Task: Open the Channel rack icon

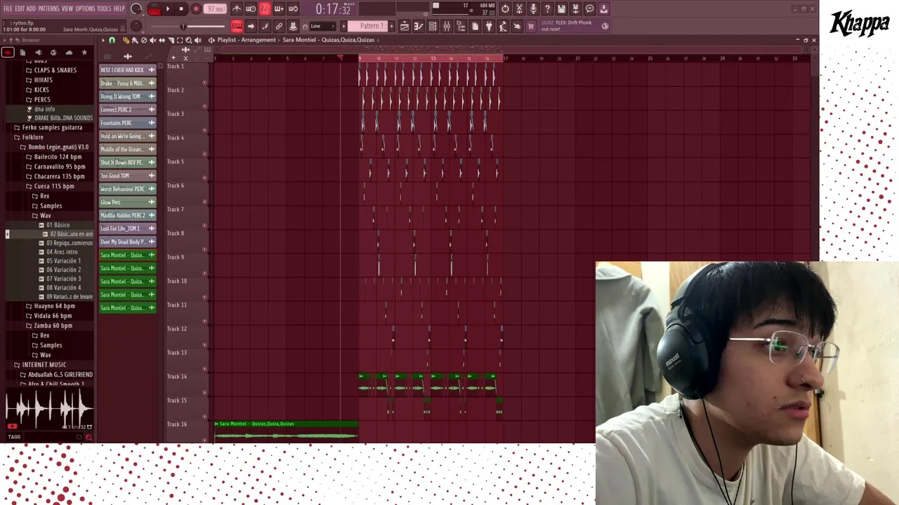Action: point(433,26)
